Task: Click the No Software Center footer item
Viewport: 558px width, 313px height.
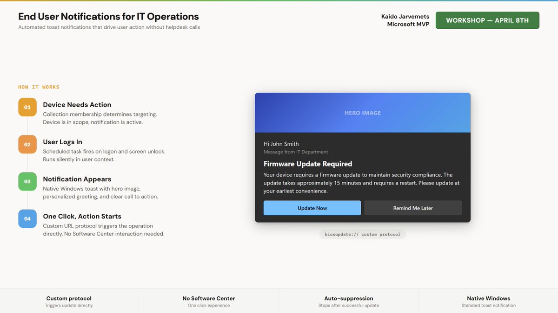Action: pos(209,301)
